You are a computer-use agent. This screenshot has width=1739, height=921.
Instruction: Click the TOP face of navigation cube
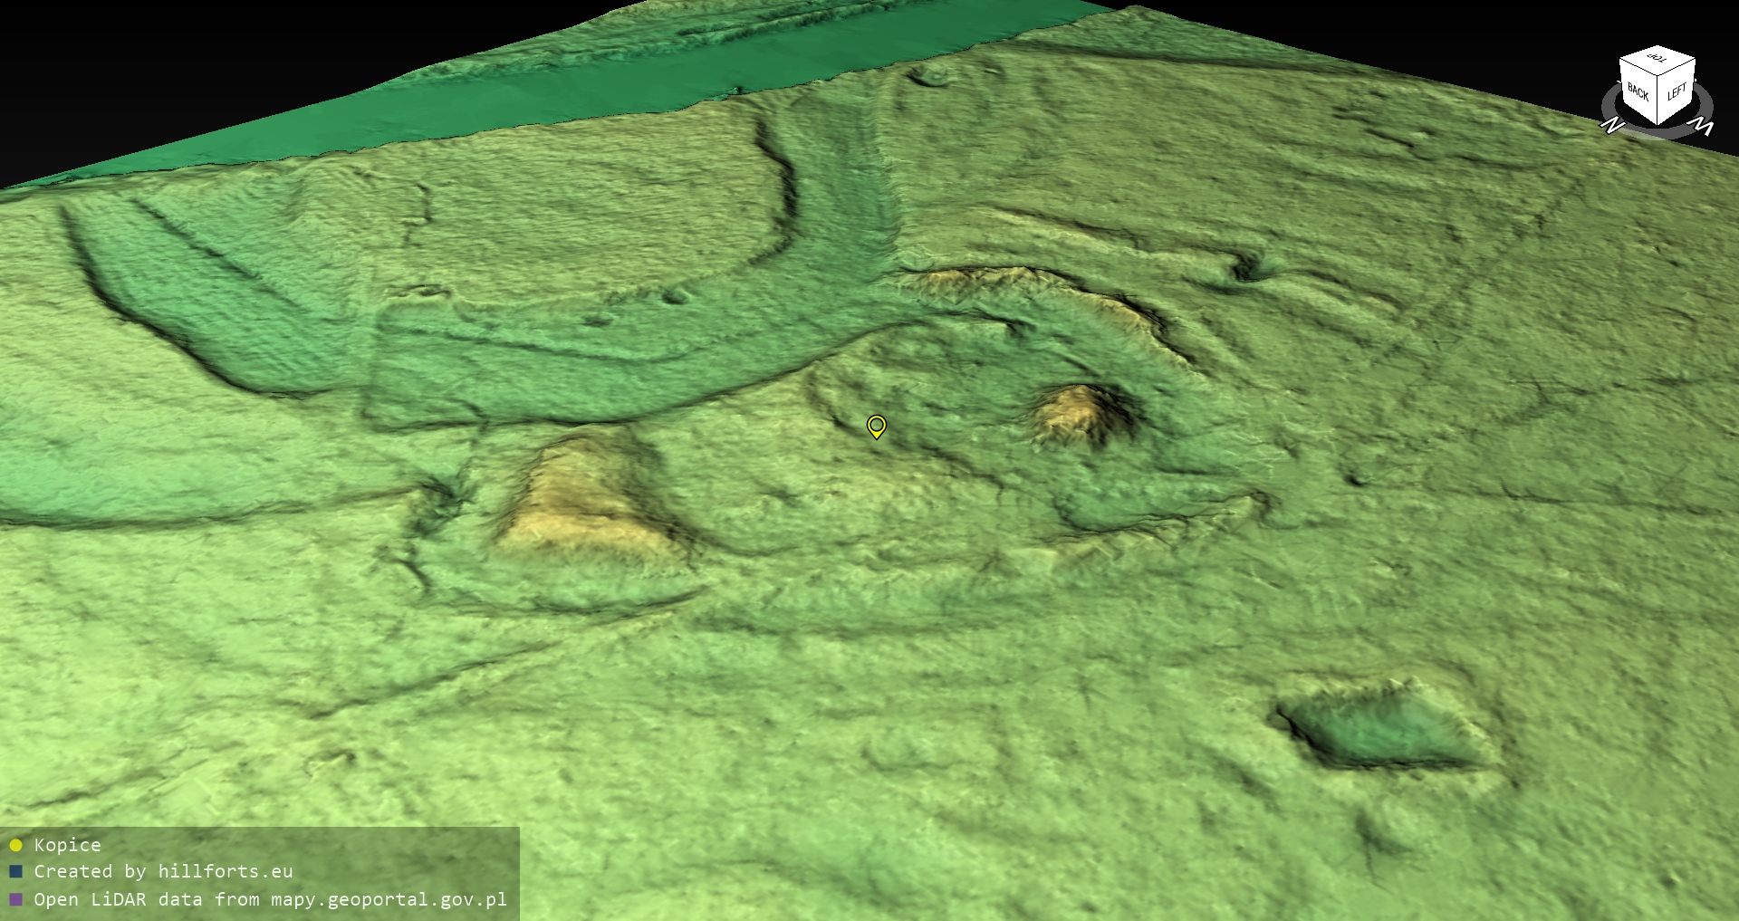(1657, 60)
